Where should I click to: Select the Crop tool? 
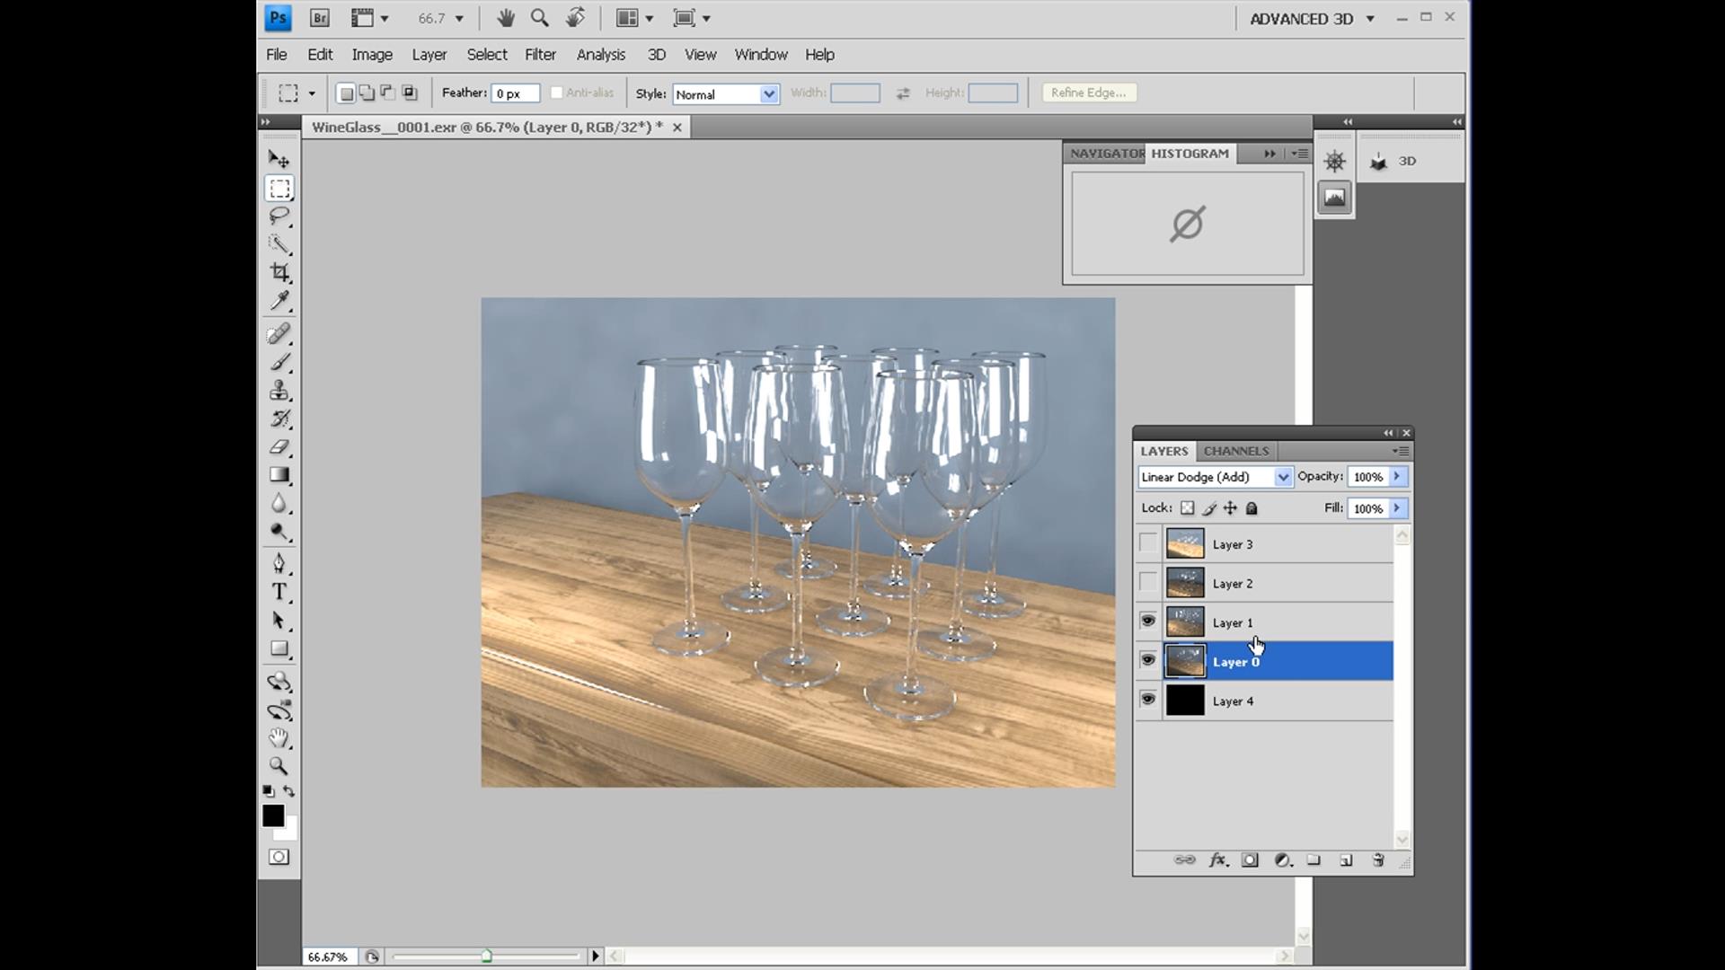pyautogui.click(x=279, y=272)
